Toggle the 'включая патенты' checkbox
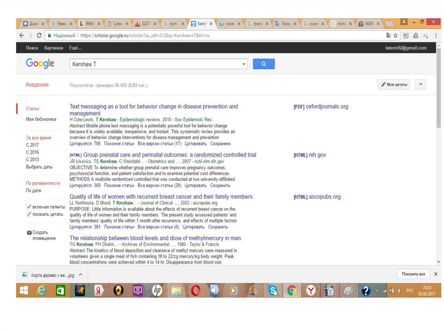This screenshot has height=332, width=444. (29, 207)
